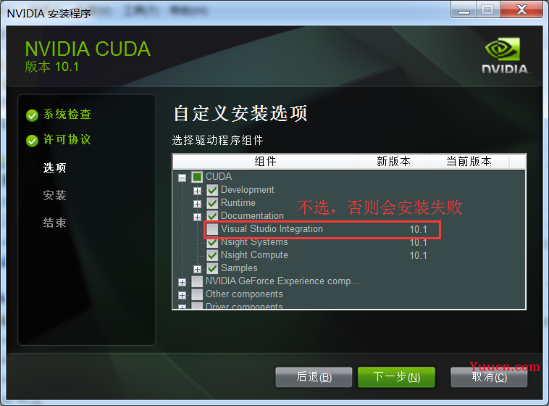Check the Other components checkbox
549x406 pixels.
tap(197, 294)
